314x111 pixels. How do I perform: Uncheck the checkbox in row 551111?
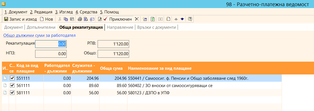coord(12,78)
